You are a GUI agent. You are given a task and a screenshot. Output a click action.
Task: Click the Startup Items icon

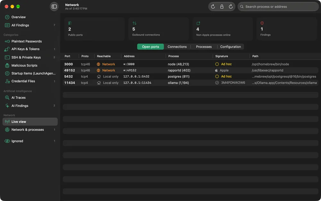pyautogui.click(x=7, y=73)
